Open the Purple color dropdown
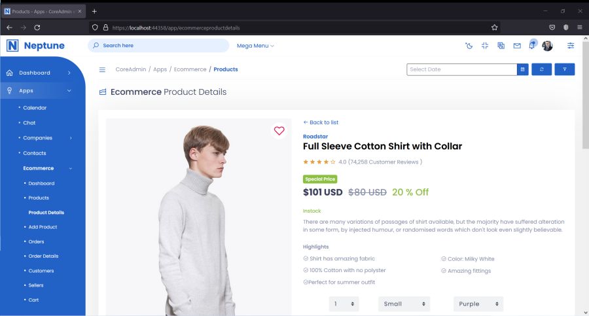The height and width of the screenshot is (316, 589). 478,304
